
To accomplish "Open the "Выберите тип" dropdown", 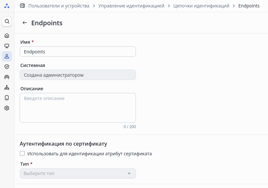I will [x=77, y=173].
